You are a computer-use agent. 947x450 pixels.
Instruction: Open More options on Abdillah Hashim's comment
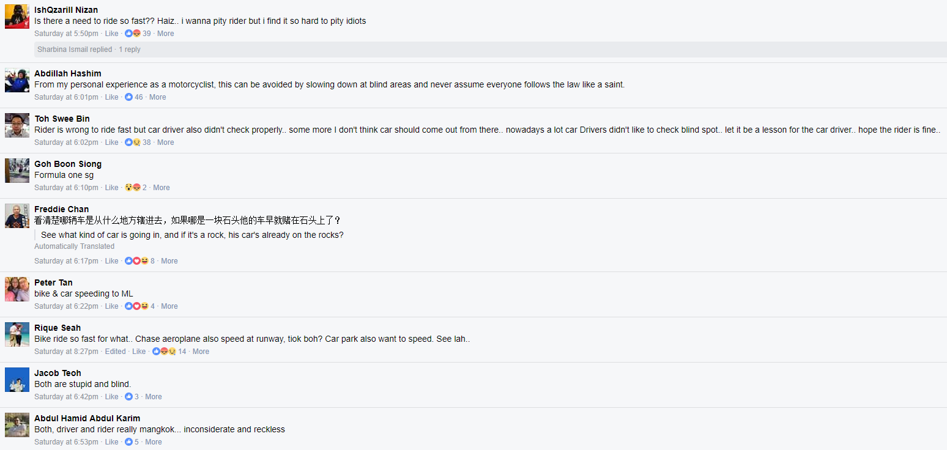[157, 97]
